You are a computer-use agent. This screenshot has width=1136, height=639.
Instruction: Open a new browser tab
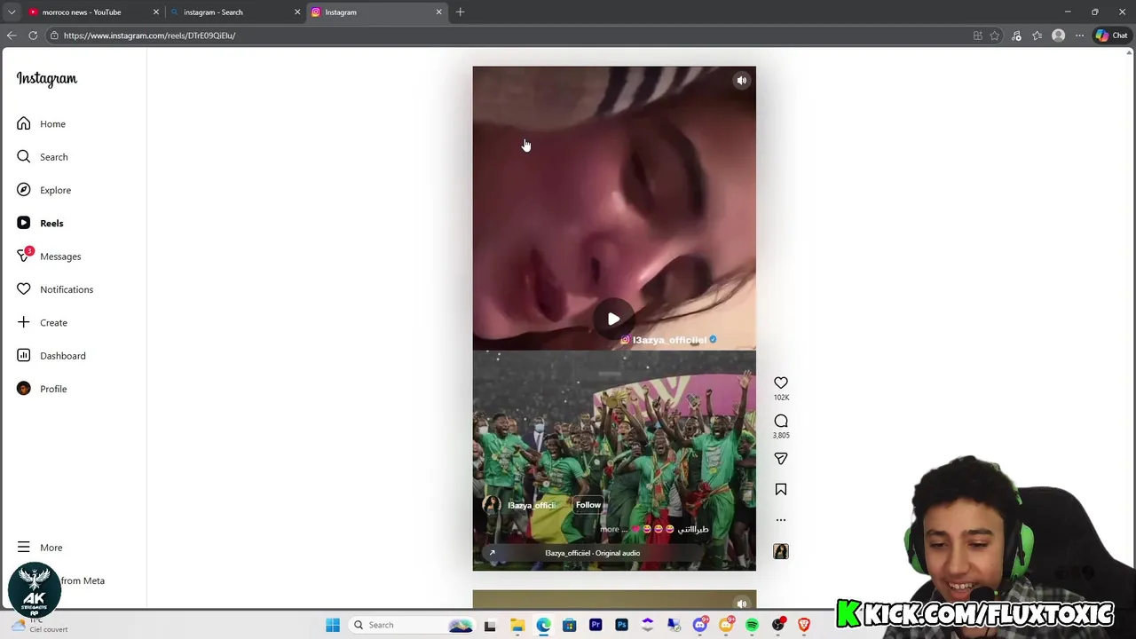[460, 12]
